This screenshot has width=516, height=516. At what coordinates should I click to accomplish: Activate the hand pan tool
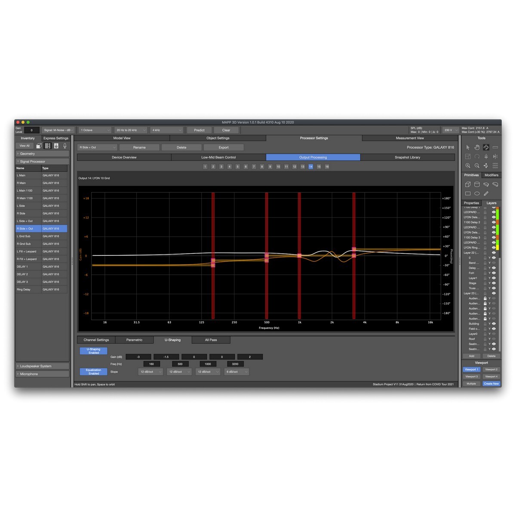(477, 147)
